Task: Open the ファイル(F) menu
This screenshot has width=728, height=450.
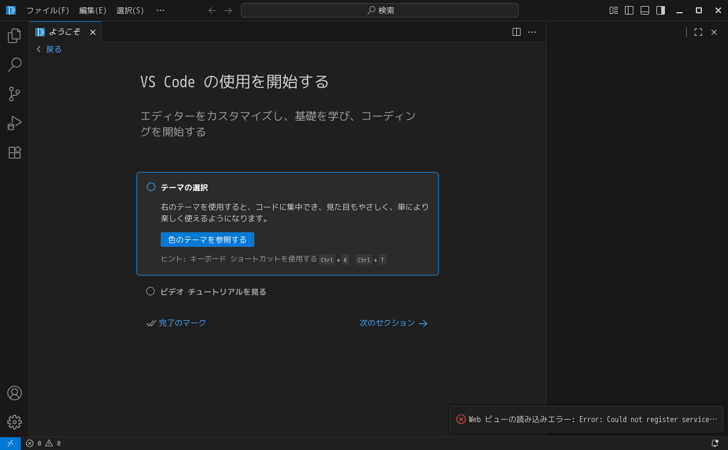Action: click(48, 10)
